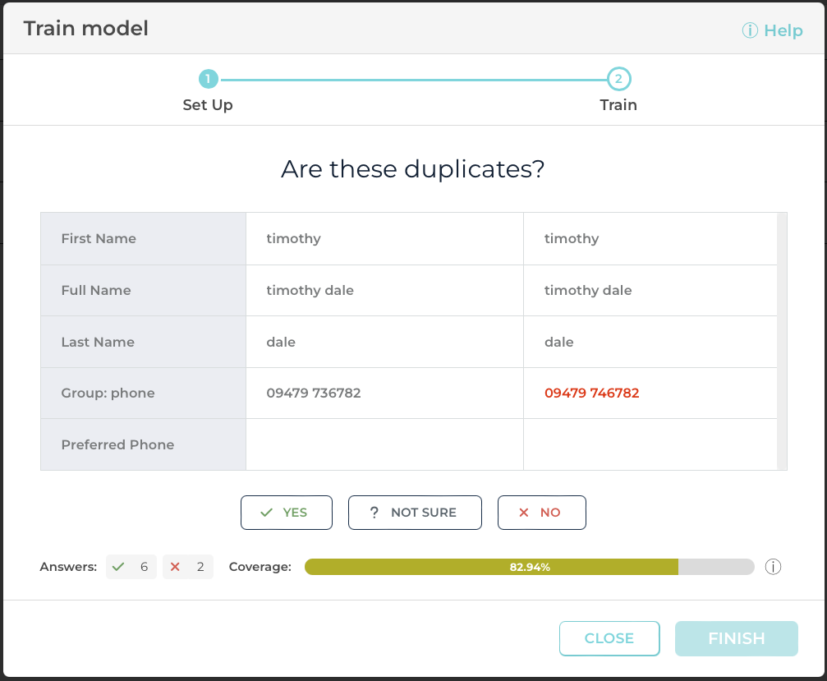Image resolution: width=827 pixels, height=681 pixels.
Task: Click the green checkmark answers counter
Action: tap(131, 567)
